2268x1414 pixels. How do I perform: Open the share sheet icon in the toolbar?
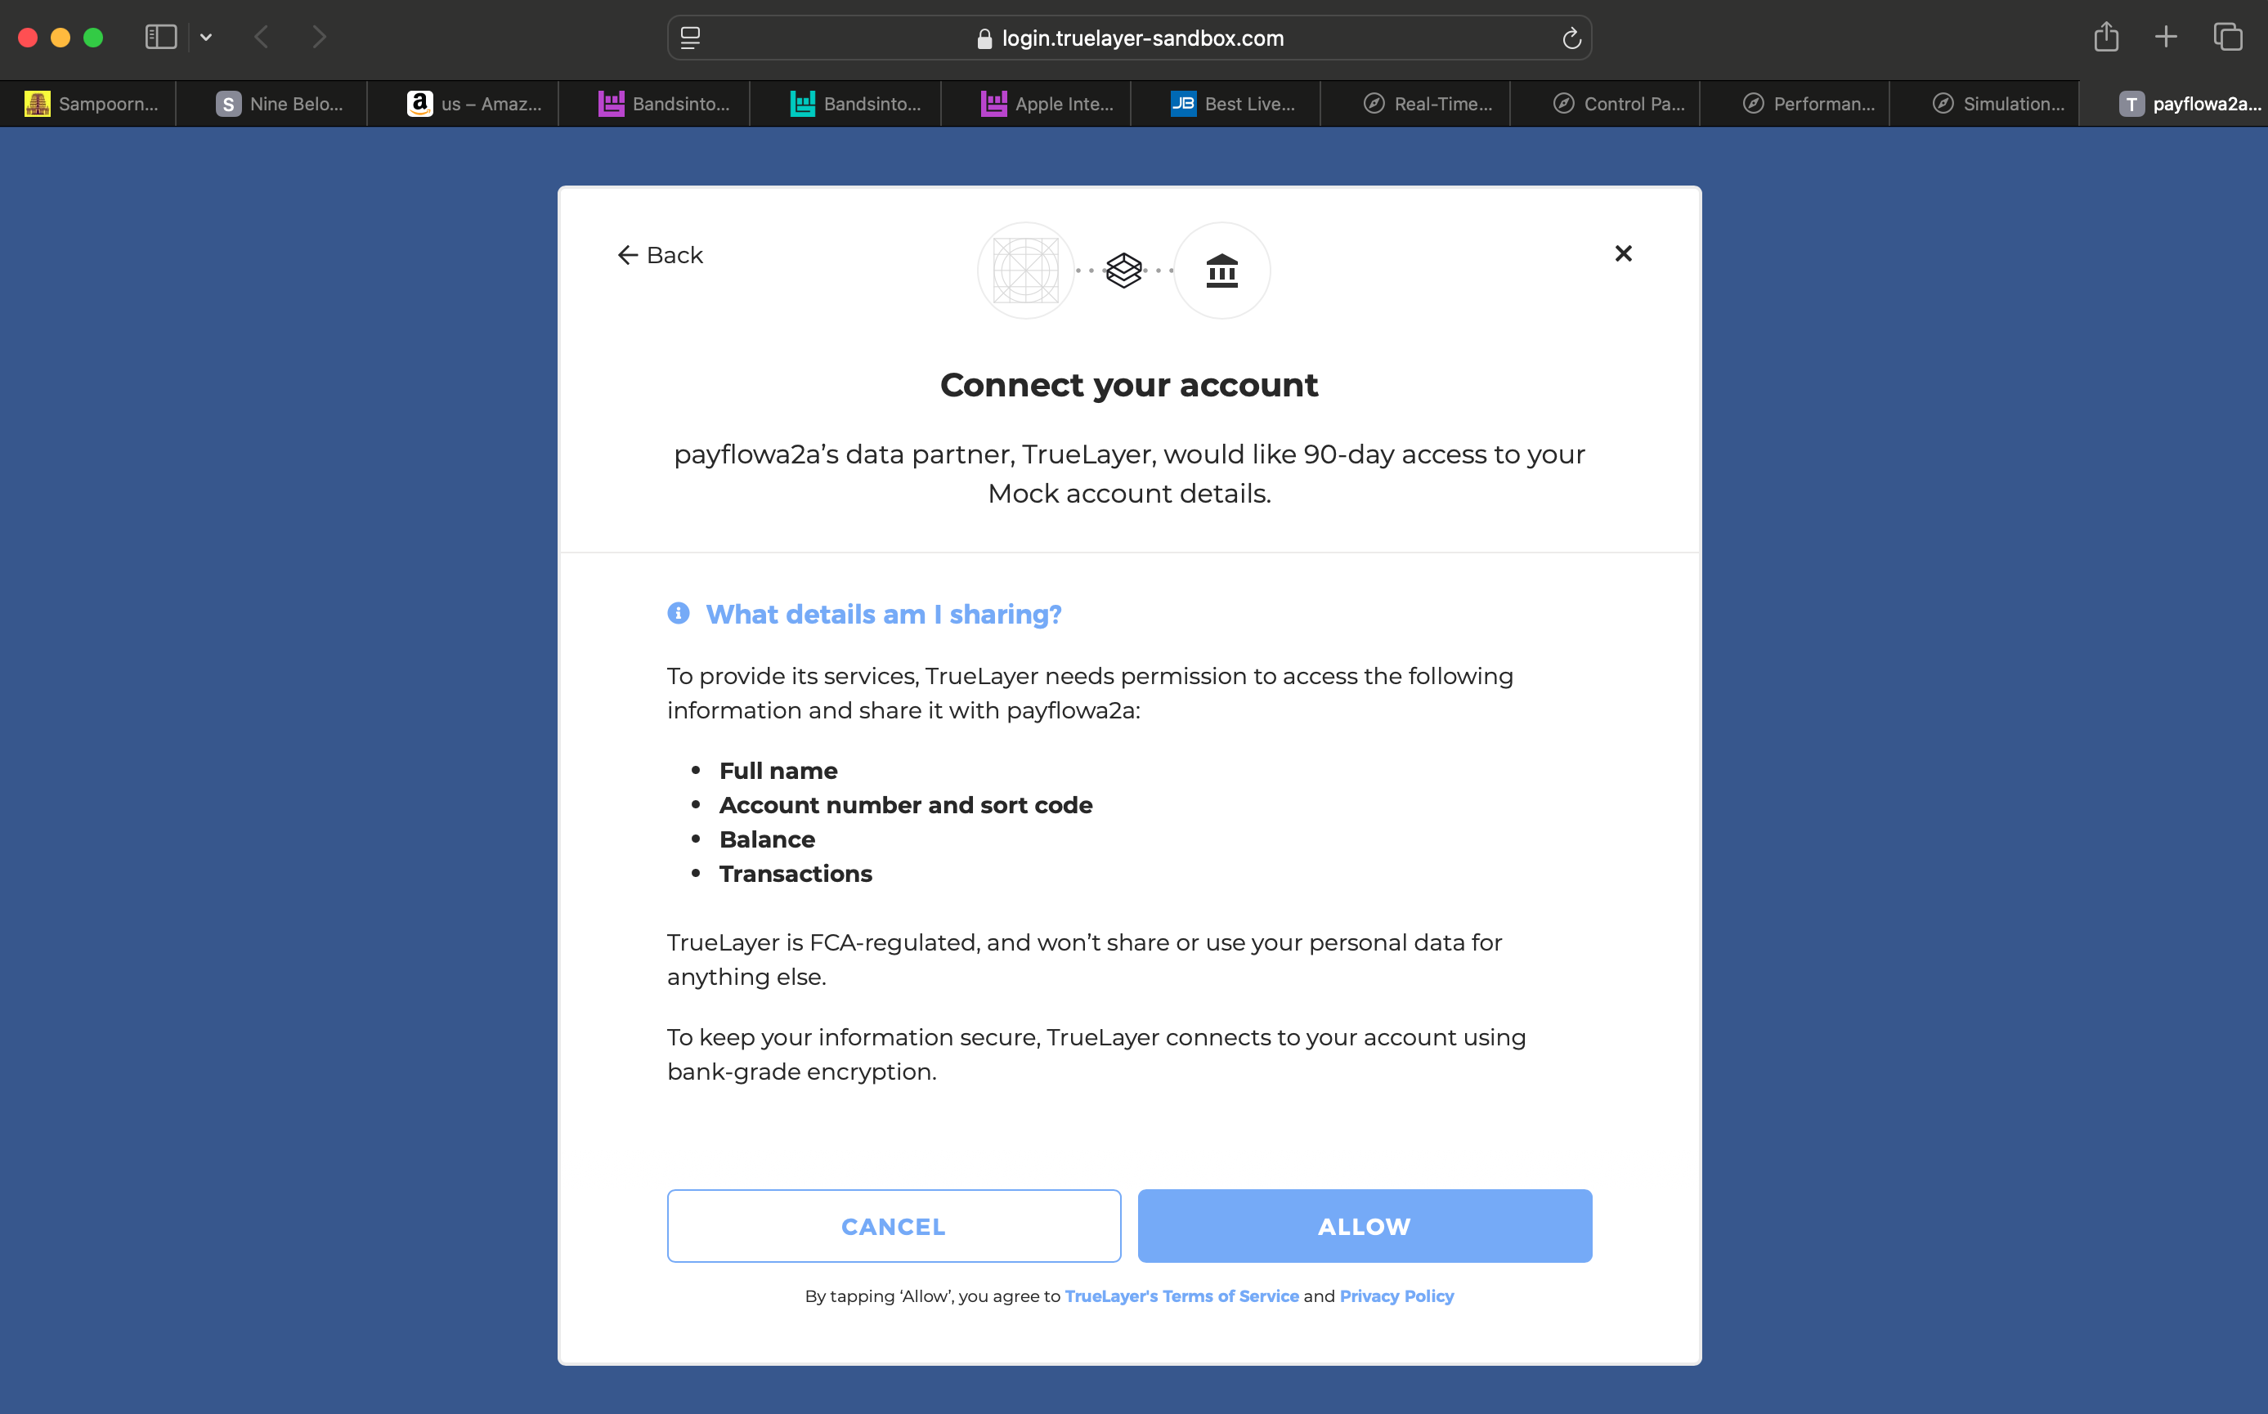(2106, 38)
